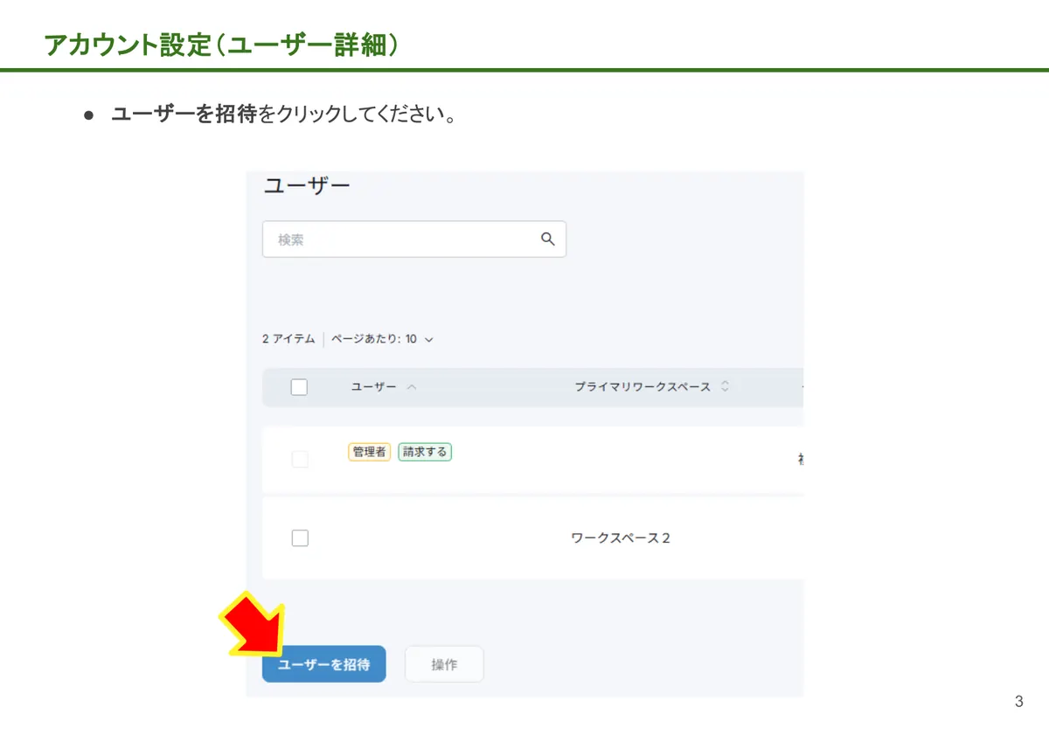
Task: Click the search magnifier icon
Action: click(548, 239)
